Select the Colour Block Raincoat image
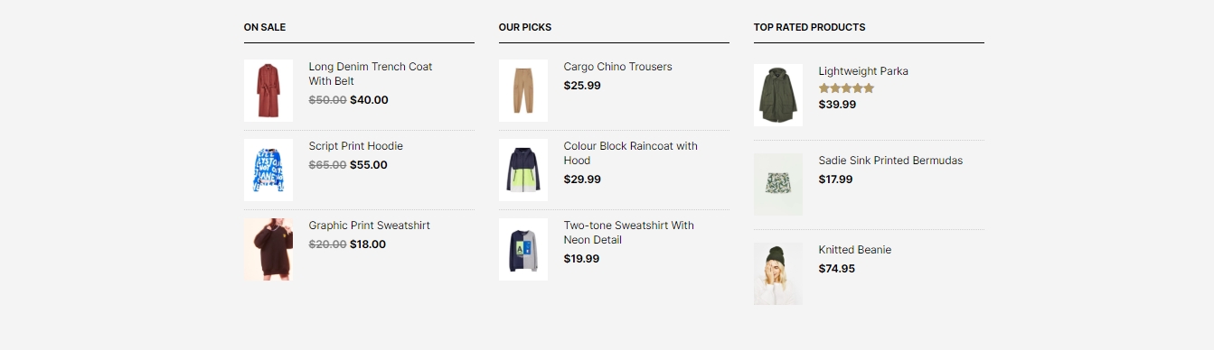The image size is (1214, 350). pos(523,170)
